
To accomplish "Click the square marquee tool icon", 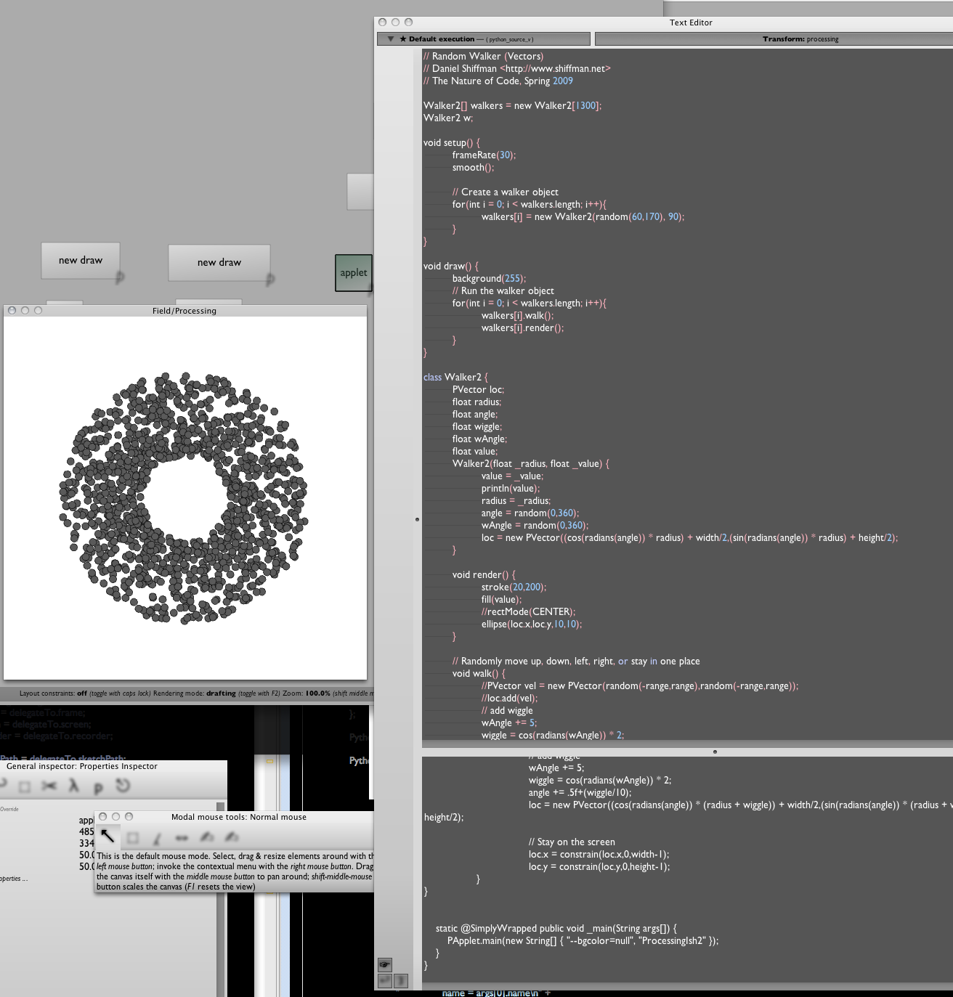I will coord(133,838).
